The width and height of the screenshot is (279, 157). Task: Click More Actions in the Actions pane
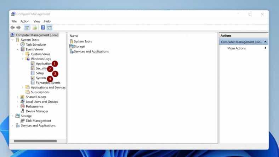236,48
